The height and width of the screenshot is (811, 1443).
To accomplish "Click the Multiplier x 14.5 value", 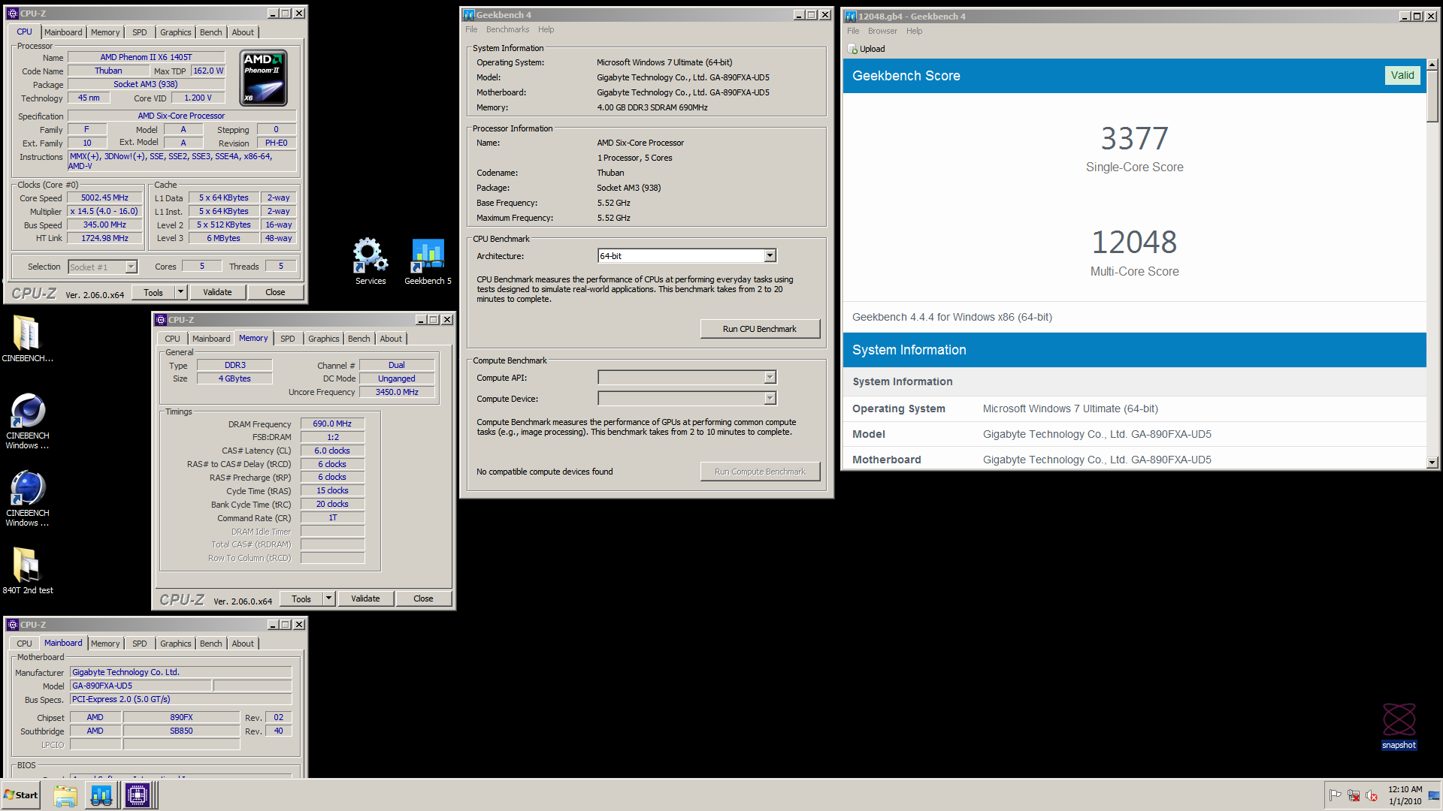I will (x=104, y=211).
